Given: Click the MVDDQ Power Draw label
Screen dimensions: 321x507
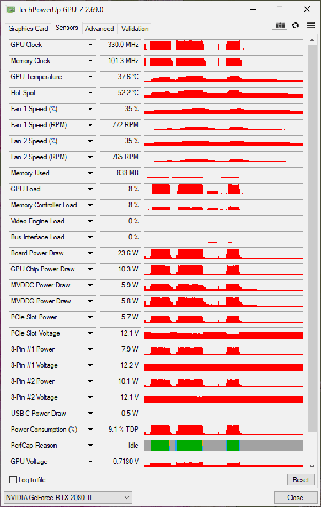Looking at the screenshot, I should 41,301.
